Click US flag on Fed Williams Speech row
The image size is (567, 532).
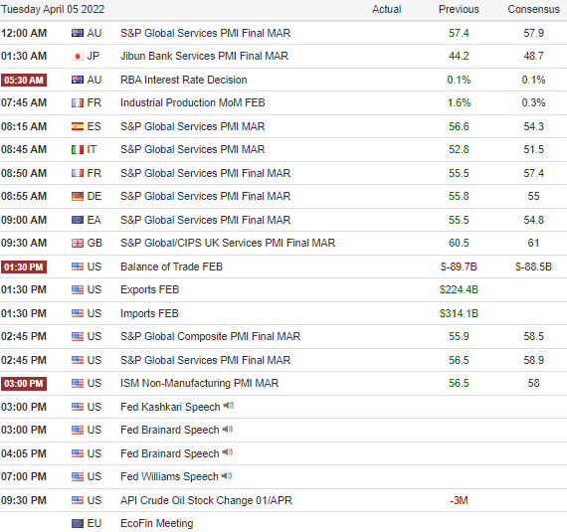point(78,476)
